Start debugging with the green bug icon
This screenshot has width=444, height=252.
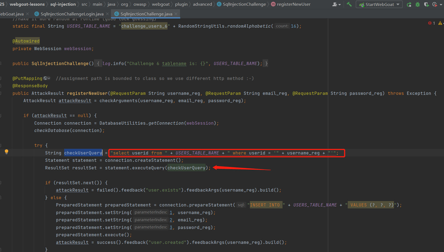tap(418, 4)
